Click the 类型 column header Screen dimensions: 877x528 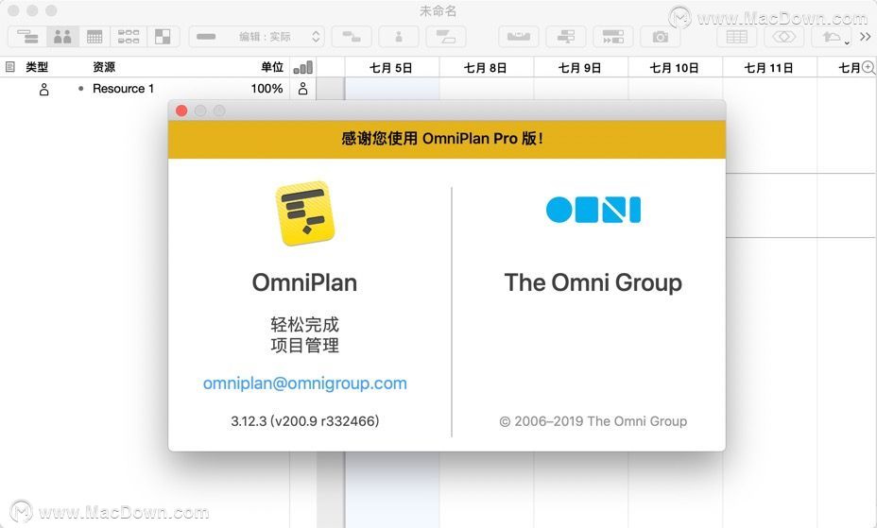(37, 67)
